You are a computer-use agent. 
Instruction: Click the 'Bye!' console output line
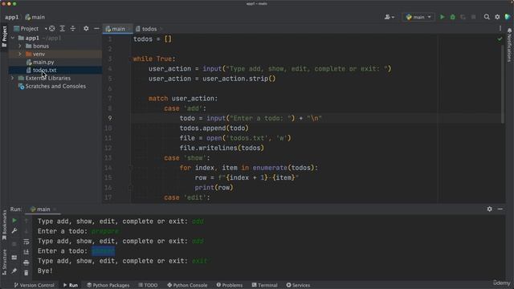45,271
